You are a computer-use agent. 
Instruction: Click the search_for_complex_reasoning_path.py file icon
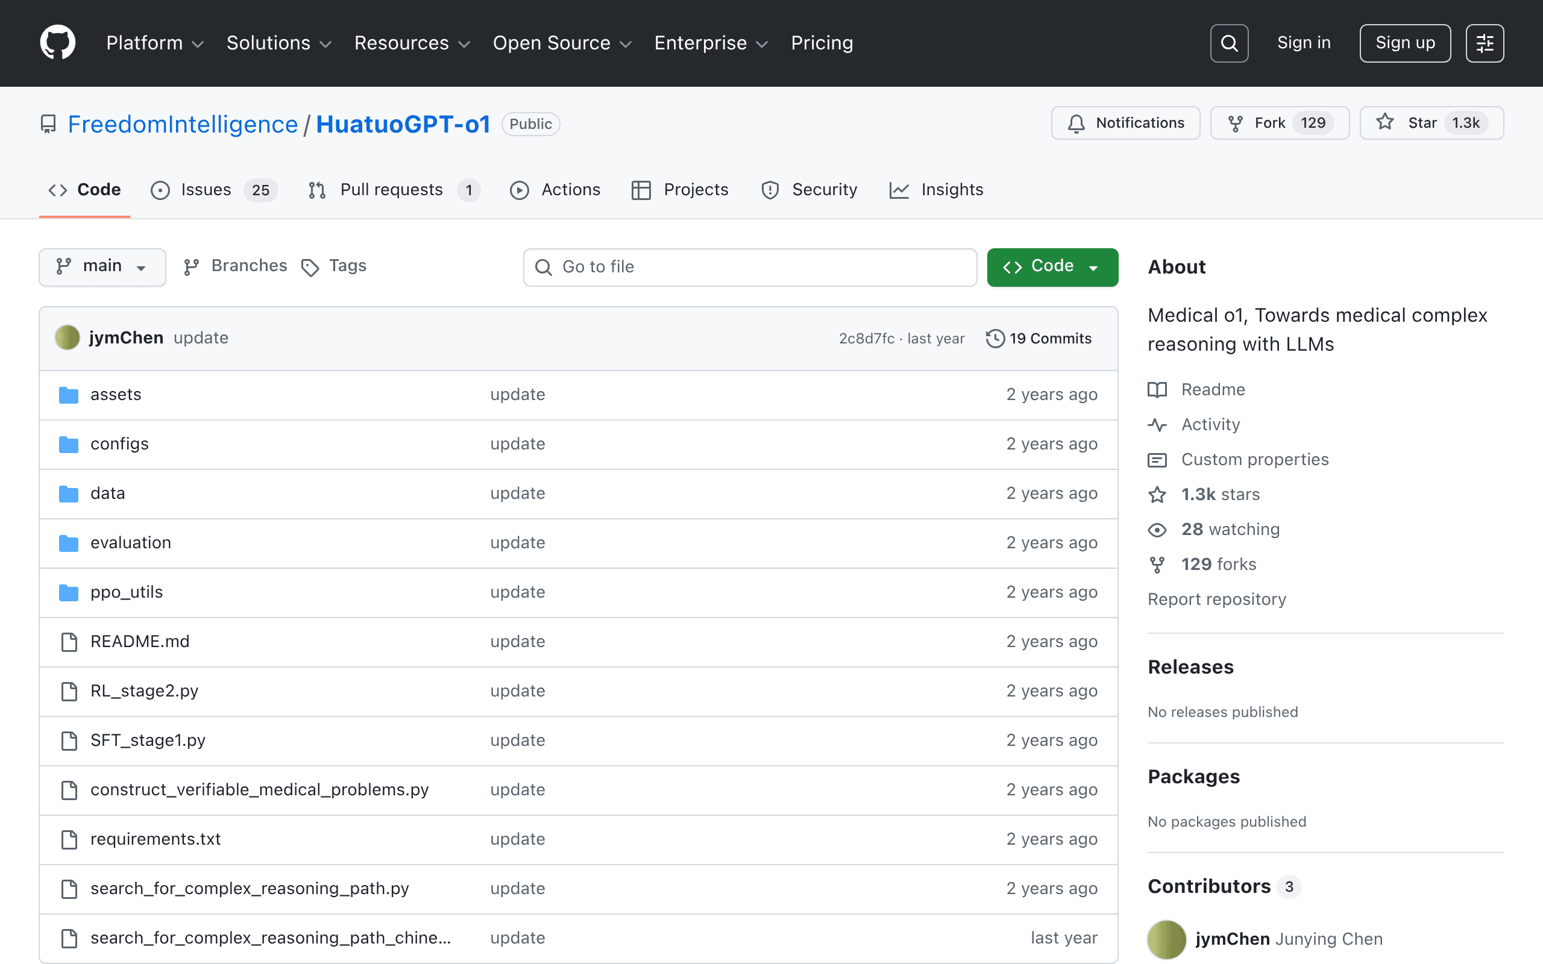[x=69, y=889]
